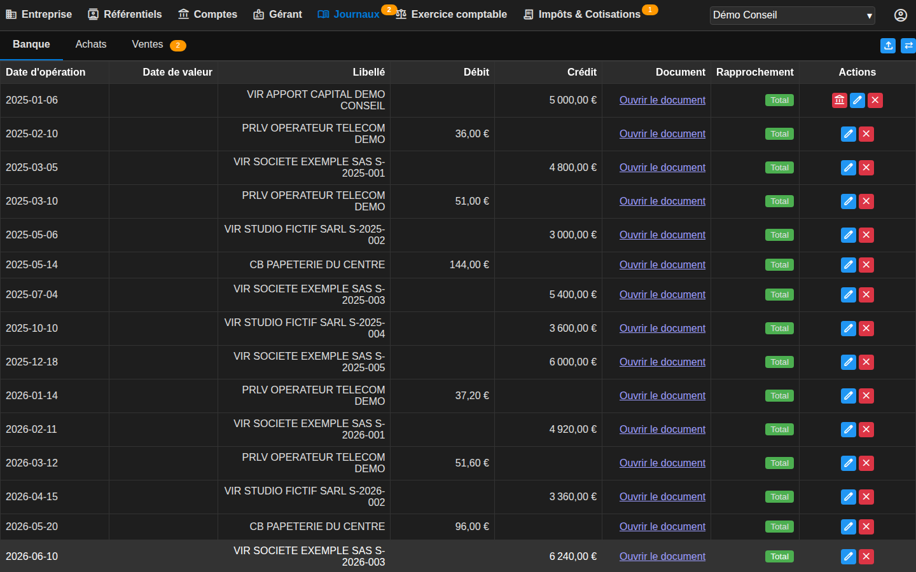Open the document for the 2026-04-15 entry
Screen dimensions: 916x572
[x=662, y=497]
